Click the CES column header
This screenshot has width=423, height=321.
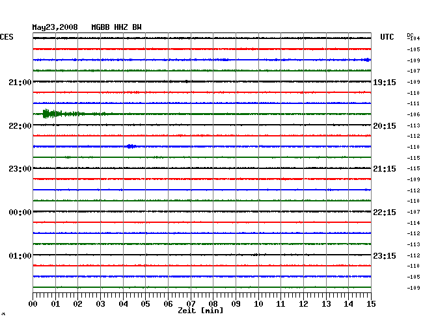click(7, 37)
